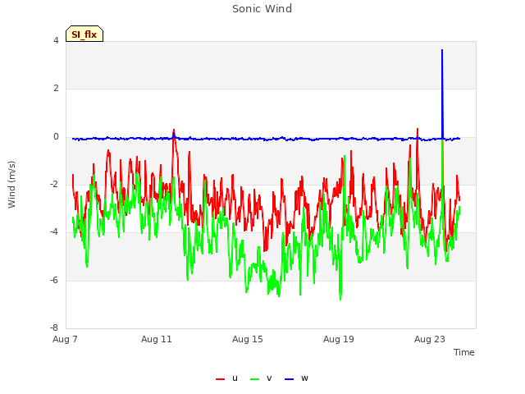Click the Aug 19 x-axis label
This screenshot has height=394, width=525.
[339, 339]
